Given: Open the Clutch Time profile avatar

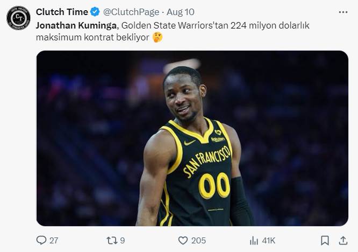Looking at the screenshot, I should pos(18,18).
